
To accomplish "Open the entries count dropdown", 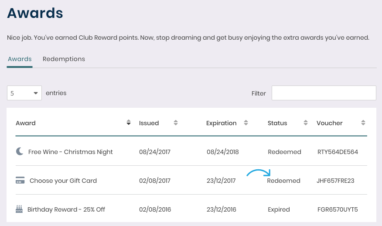I will (x=24, y=93).
